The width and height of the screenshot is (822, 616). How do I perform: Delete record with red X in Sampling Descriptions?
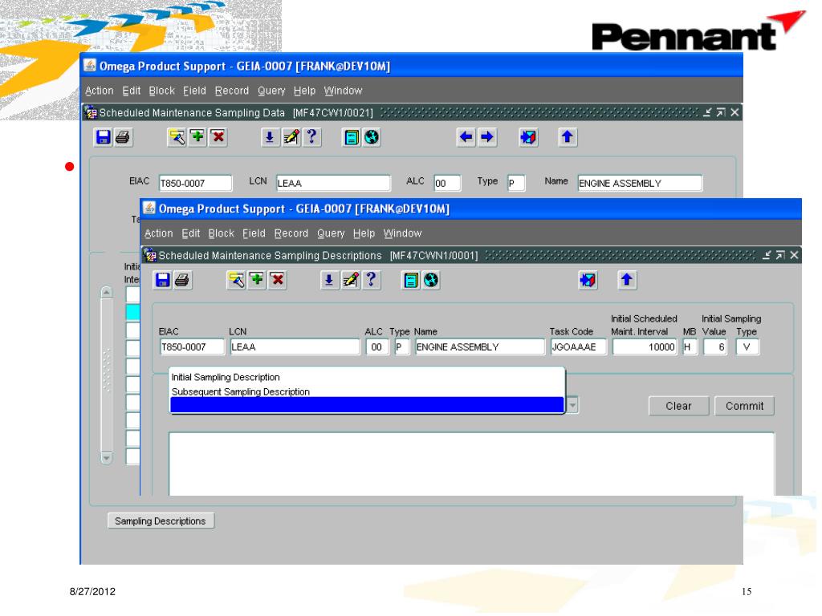[277, 280]
